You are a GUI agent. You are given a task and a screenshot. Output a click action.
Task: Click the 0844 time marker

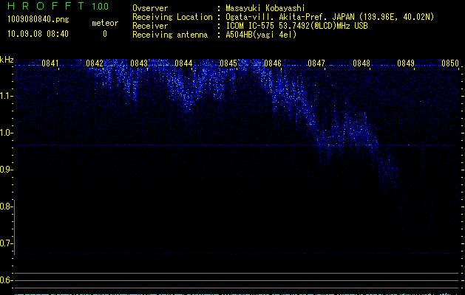coord(183,63)
